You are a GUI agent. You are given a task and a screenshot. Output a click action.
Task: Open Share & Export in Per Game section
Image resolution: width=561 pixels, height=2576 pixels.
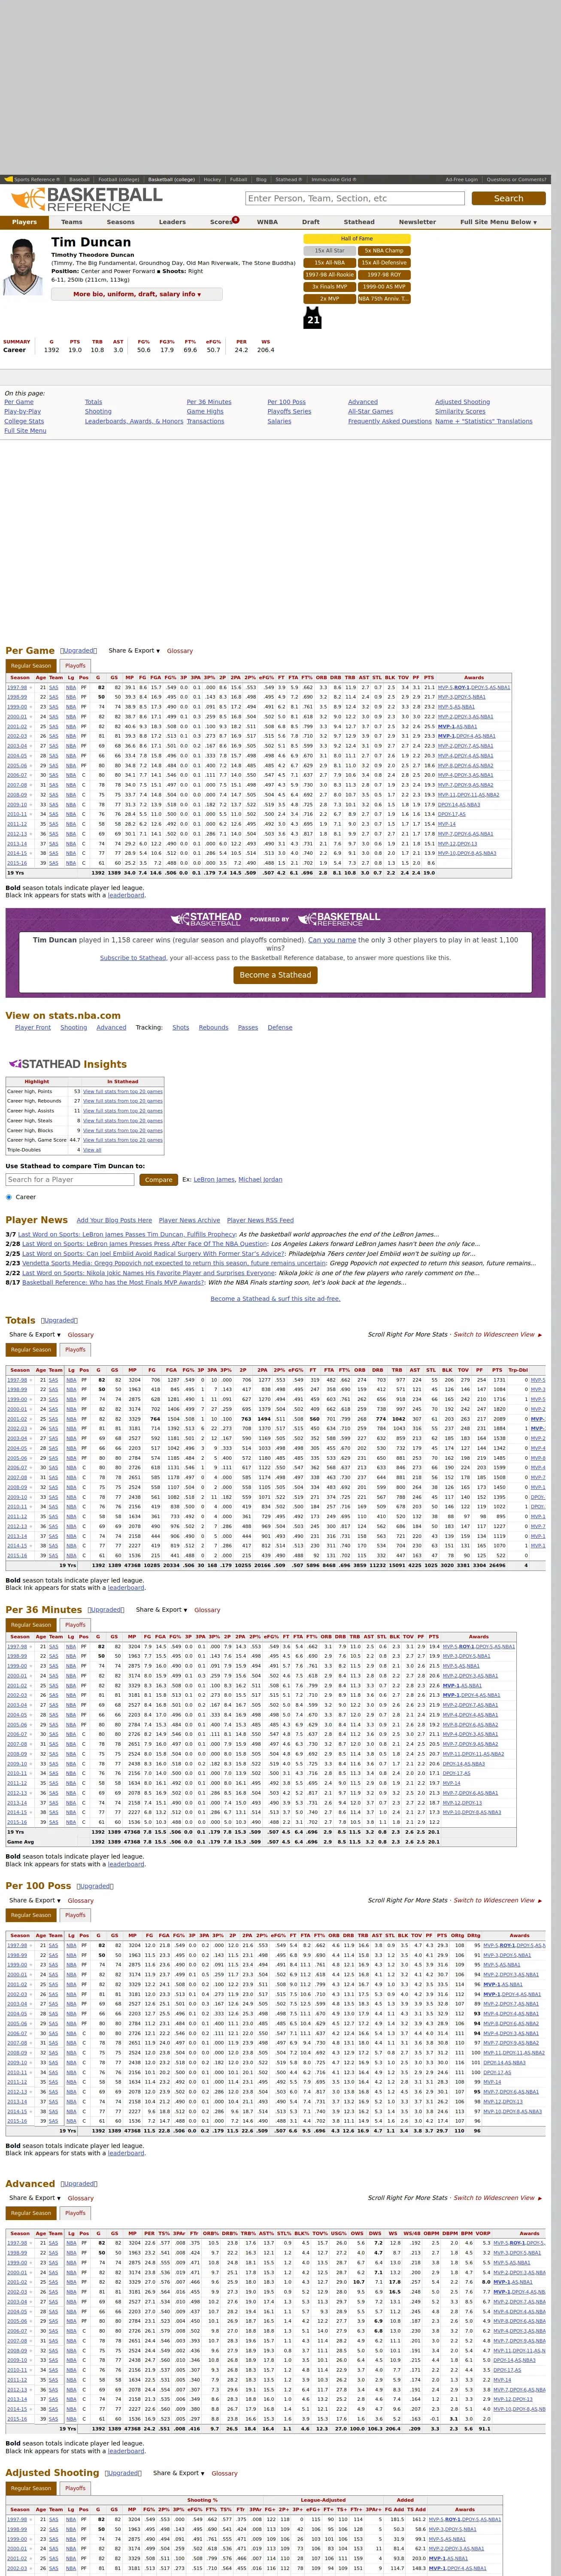(x=134, y=651)
